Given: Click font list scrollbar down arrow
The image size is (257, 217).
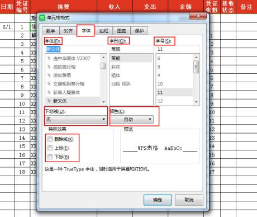Looking at the screenshot, I should coord(103,102).
